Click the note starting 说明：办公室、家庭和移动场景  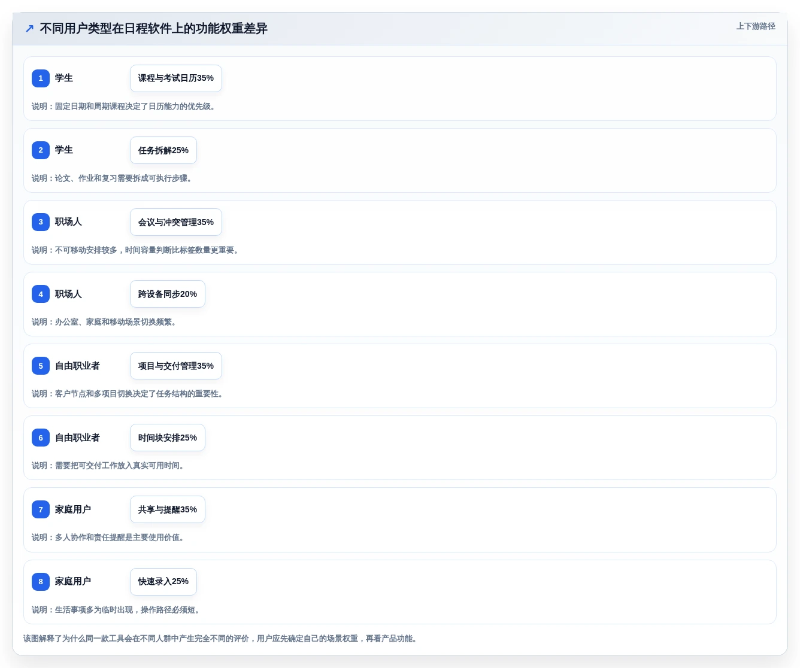[104, 322]
